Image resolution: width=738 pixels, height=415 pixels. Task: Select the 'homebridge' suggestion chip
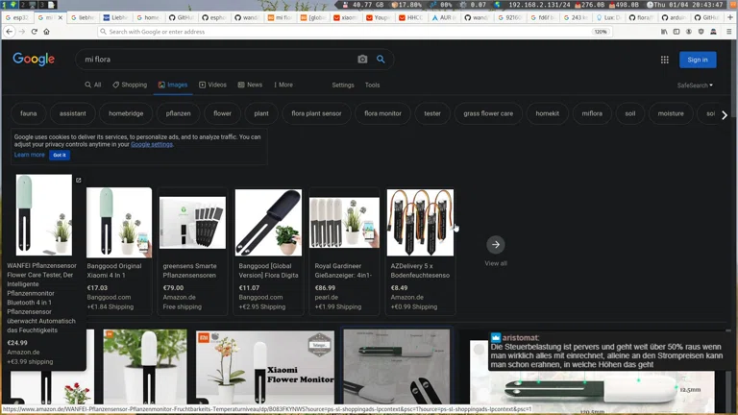click(126, 113)
